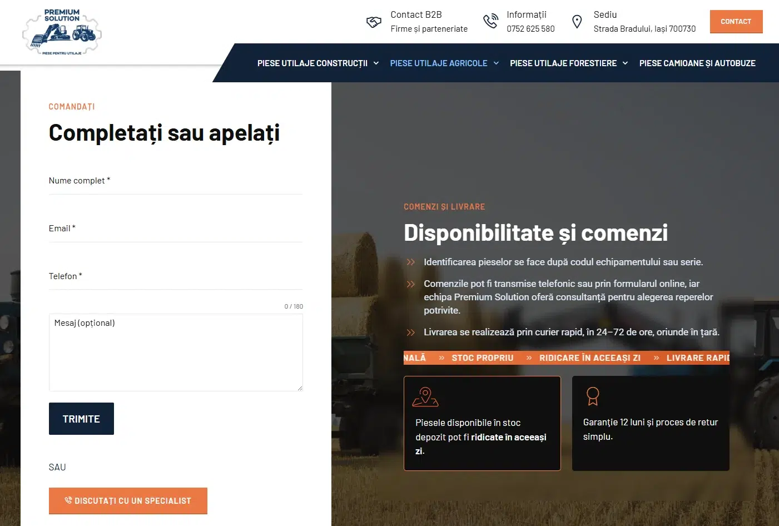Click Strada Bradului, Iași 700730 address
Image resolution: width=779 pixels, height=526 pixels.
(644, 29)
